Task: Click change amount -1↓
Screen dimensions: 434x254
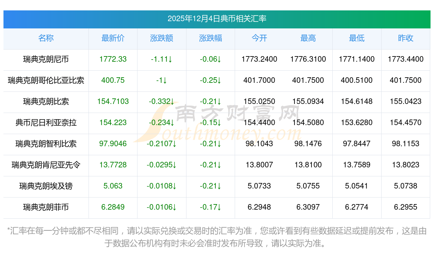Action: [162, 80]
